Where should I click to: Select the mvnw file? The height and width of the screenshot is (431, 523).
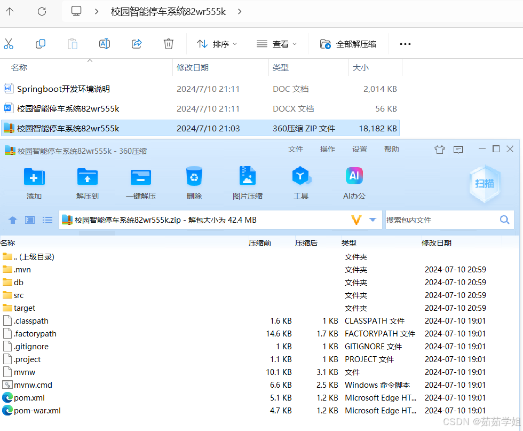pyautogui.click(x=19, y=372)
